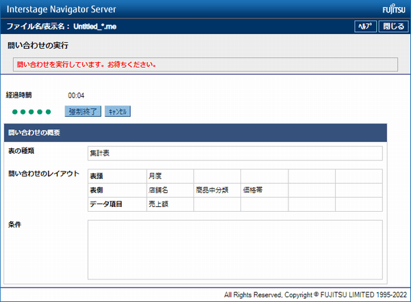Select the 価格帯 cell
The width and height of the screenshot is (411, 302).
click(x=264, y=190)
